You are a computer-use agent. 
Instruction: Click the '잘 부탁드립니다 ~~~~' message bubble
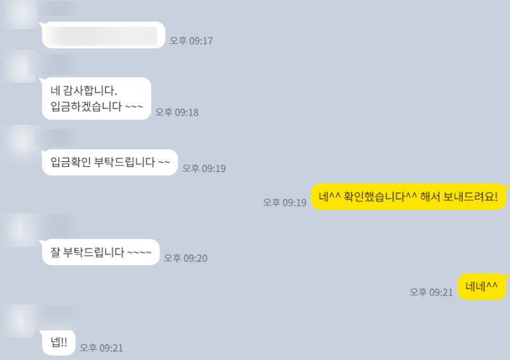pyautogui.click(x=101, y=252)
